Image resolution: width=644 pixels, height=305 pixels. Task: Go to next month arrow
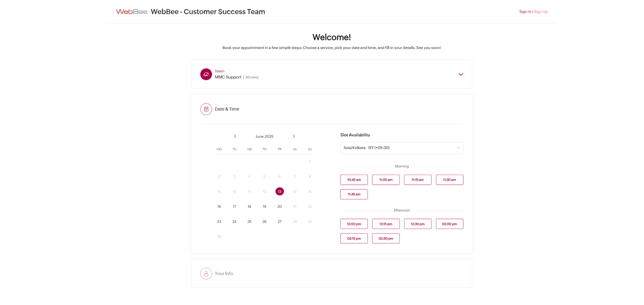point(294,136)
